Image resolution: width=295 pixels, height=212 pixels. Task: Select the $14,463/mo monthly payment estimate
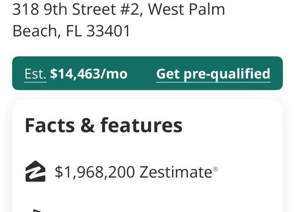[x=89, y=74]
